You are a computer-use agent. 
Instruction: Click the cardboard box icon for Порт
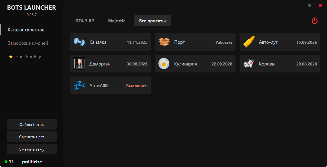[164, 42]
